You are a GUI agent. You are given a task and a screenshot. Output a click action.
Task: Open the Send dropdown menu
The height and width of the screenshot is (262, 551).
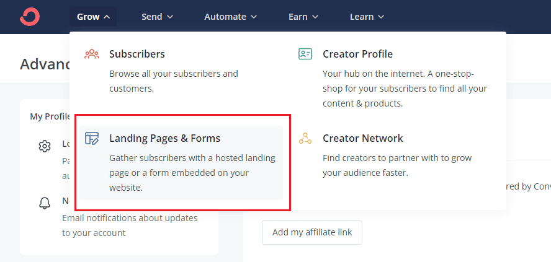pos(157,17)
